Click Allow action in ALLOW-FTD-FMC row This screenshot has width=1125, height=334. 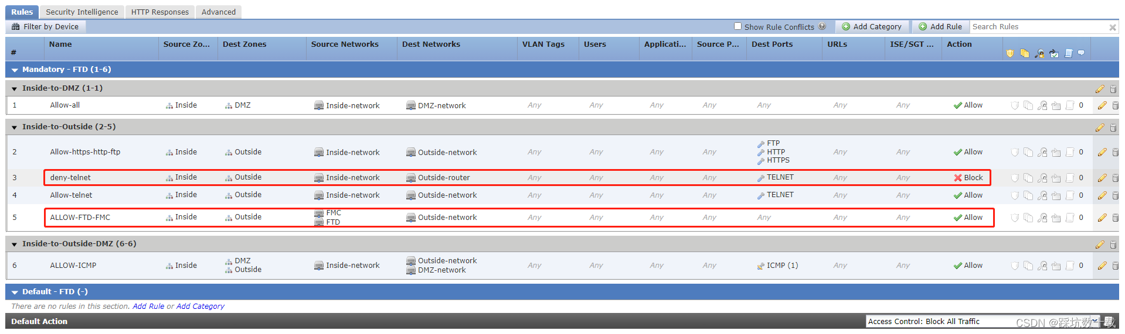coord(968,218)
